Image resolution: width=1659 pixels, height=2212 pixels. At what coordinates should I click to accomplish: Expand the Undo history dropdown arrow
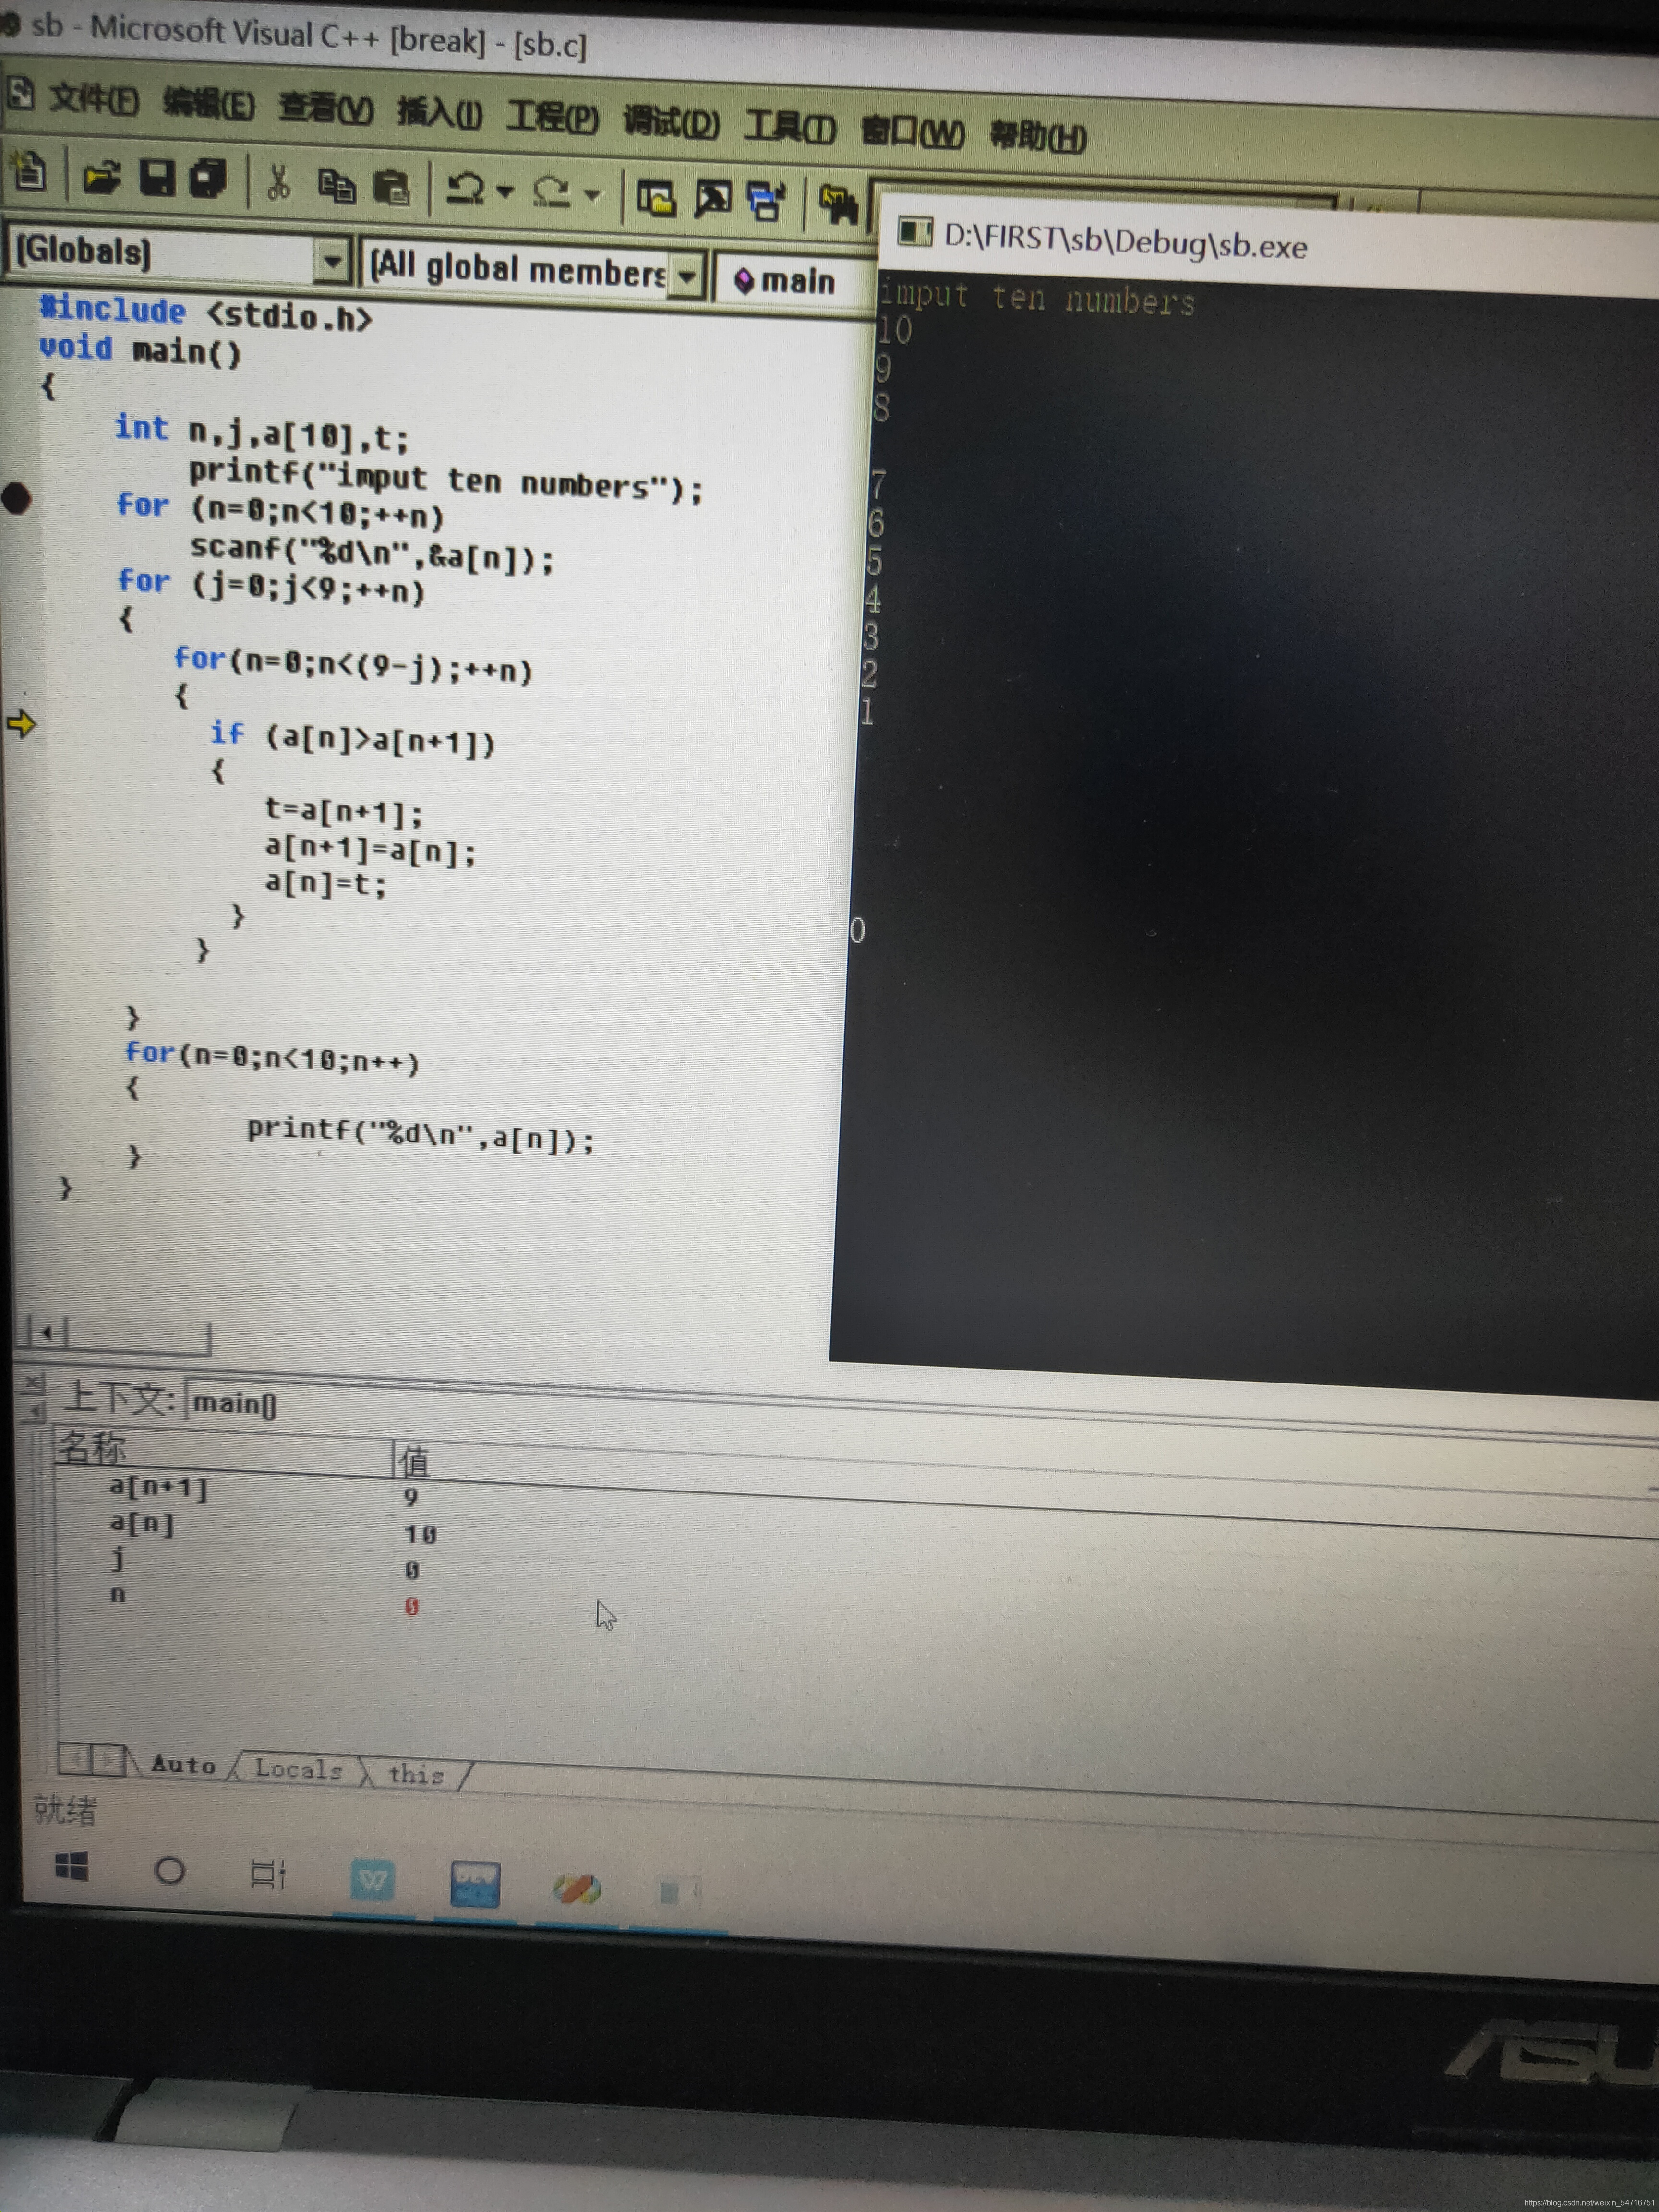pyautogui.click(x=505, y=191)
